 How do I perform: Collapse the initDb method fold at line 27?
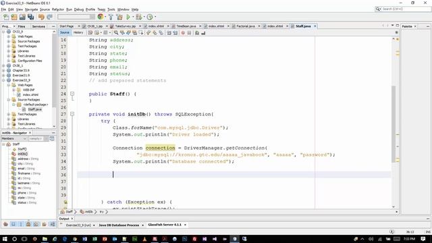coord(72,114)
